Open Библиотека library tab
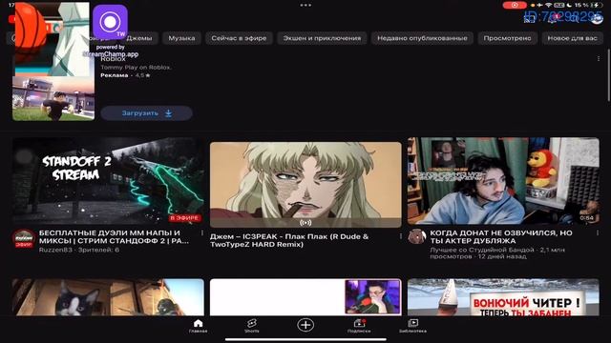Screen dimensions: 611x343 412,326
